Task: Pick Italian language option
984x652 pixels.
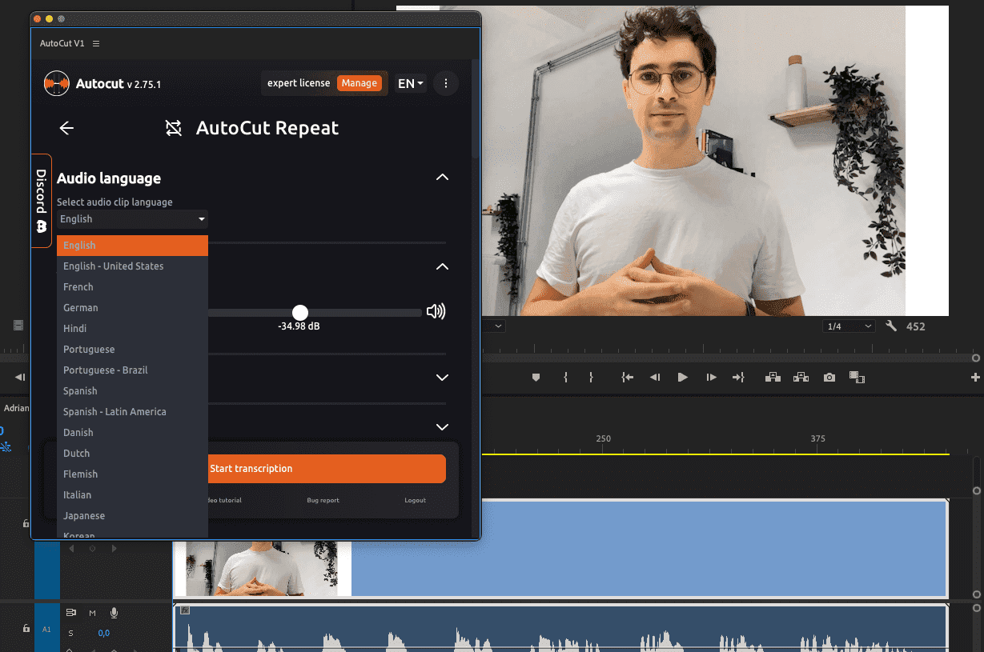Action: pos(132,495)
